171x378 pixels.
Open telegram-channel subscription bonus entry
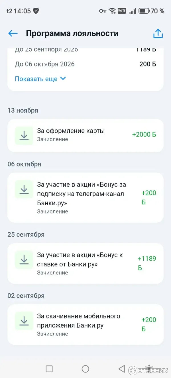(x=82, y=194)
